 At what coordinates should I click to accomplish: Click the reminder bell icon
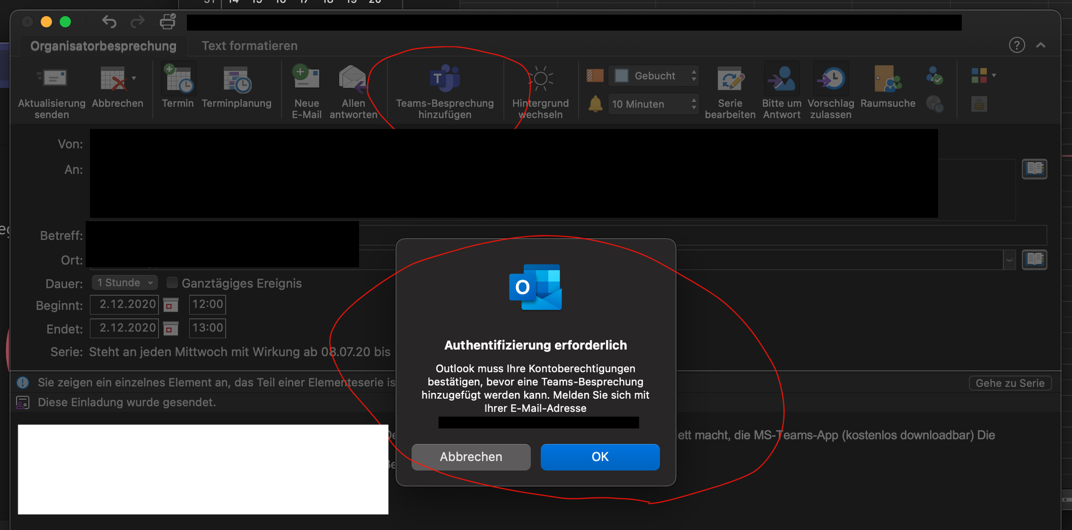(x=595, y=103)
